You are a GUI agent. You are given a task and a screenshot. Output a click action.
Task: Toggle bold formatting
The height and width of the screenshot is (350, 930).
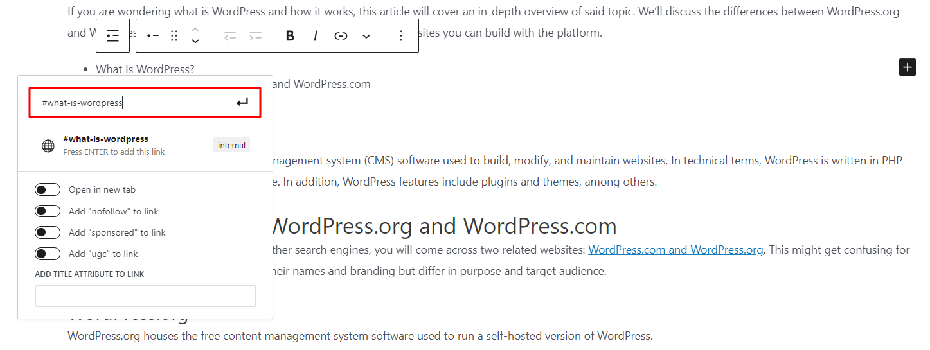pyautogui.click(x=290, y=36)
